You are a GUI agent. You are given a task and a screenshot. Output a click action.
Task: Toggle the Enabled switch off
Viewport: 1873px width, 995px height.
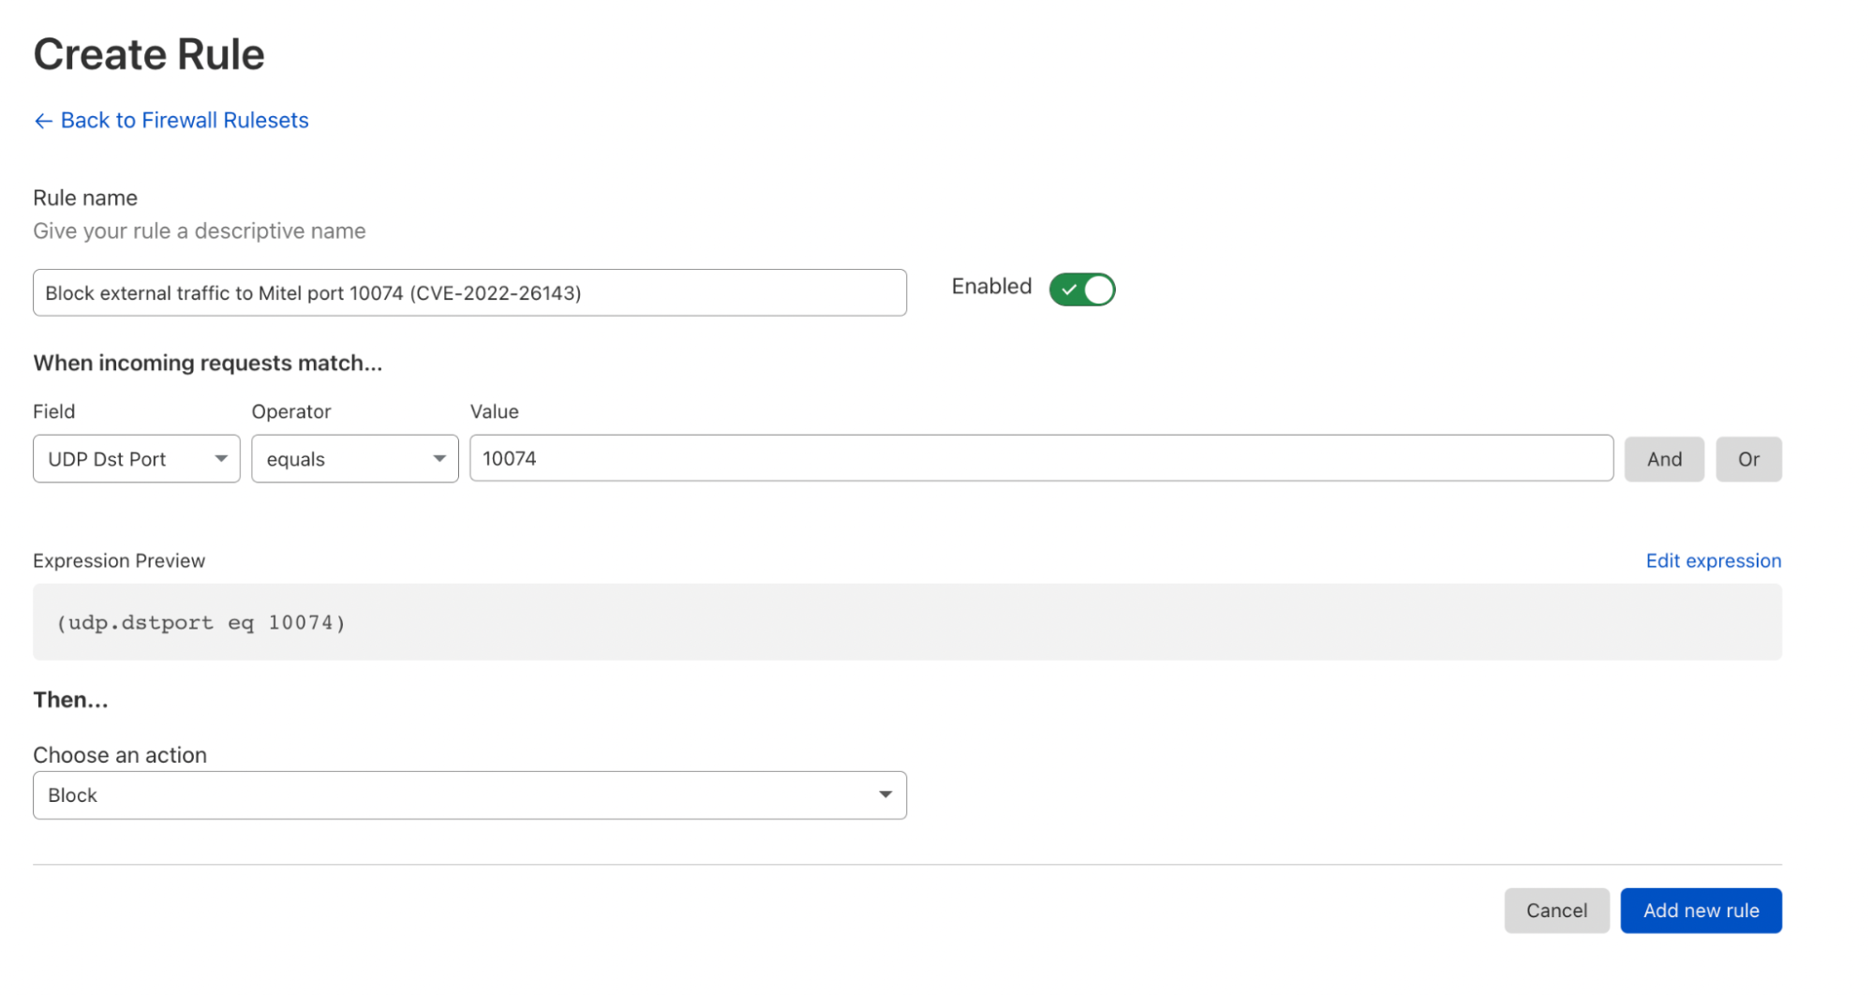(x=1081, y=290)
